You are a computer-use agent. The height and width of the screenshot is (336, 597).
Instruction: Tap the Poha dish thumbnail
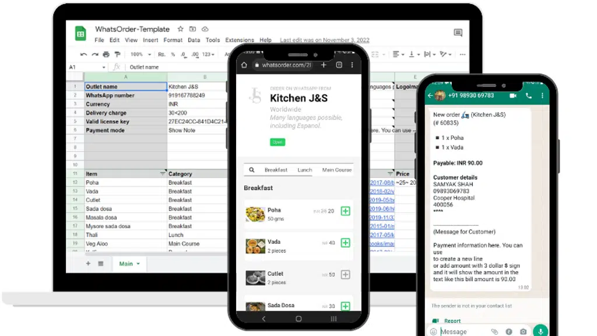(255, 214)
